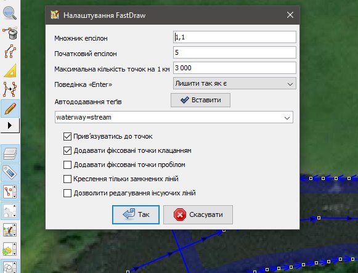This screenshot has height=273, width=358.
Task: Click the Множник епсілон label
Action: [x=81, y=38]
